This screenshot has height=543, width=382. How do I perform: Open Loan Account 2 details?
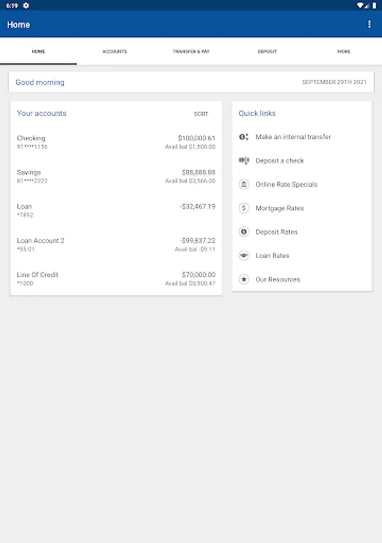[x=116, y=244]
